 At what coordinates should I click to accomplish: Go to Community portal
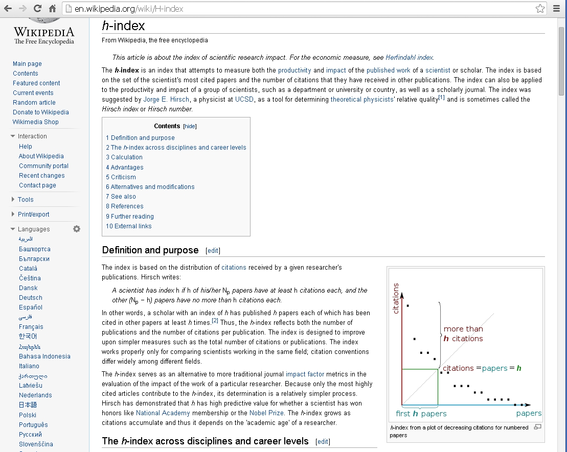pos(43,166)
